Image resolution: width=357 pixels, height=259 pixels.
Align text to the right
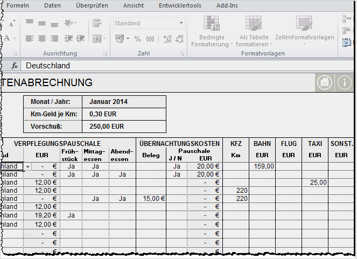point(54,38)
